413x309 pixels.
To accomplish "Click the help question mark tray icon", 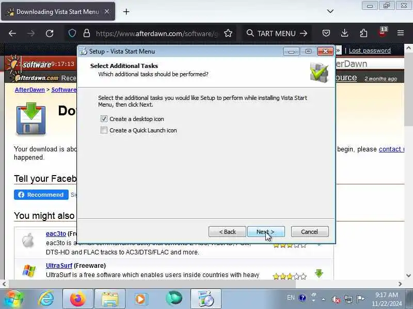I will (303, 298).
